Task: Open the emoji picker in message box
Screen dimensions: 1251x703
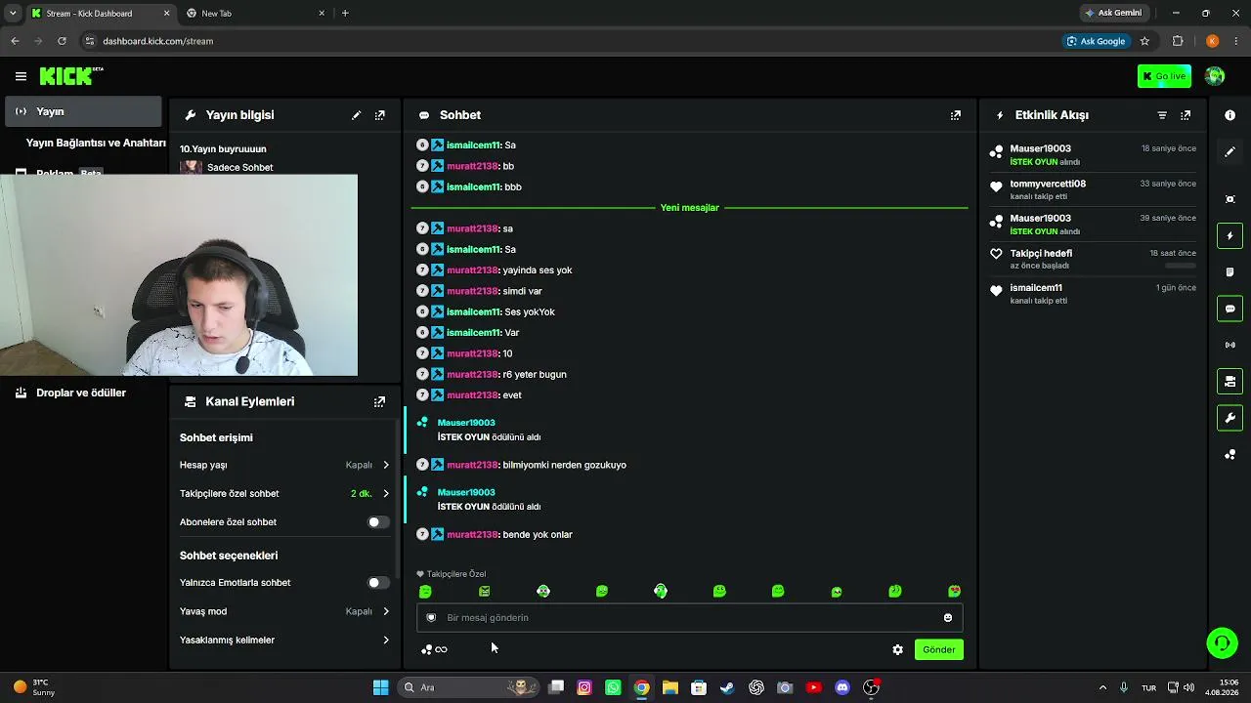Action: click(x=947, y=617)
